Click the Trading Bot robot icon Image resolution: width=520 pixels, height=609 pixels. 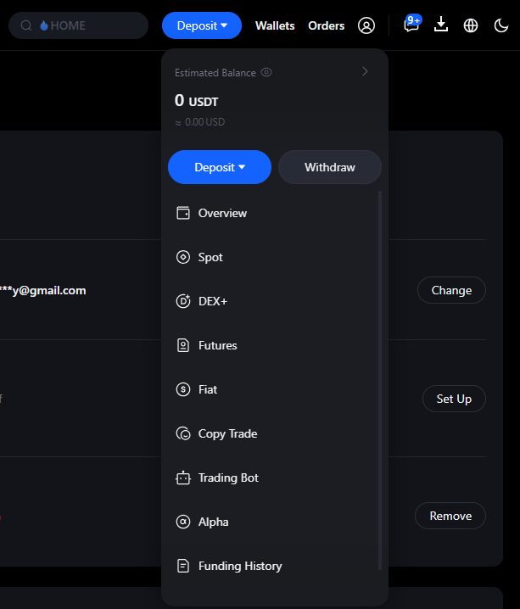(x=183, y=478)
